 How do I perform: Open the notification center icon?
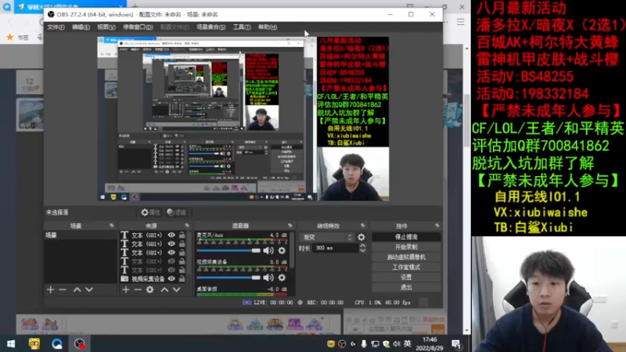coord(456,343)
